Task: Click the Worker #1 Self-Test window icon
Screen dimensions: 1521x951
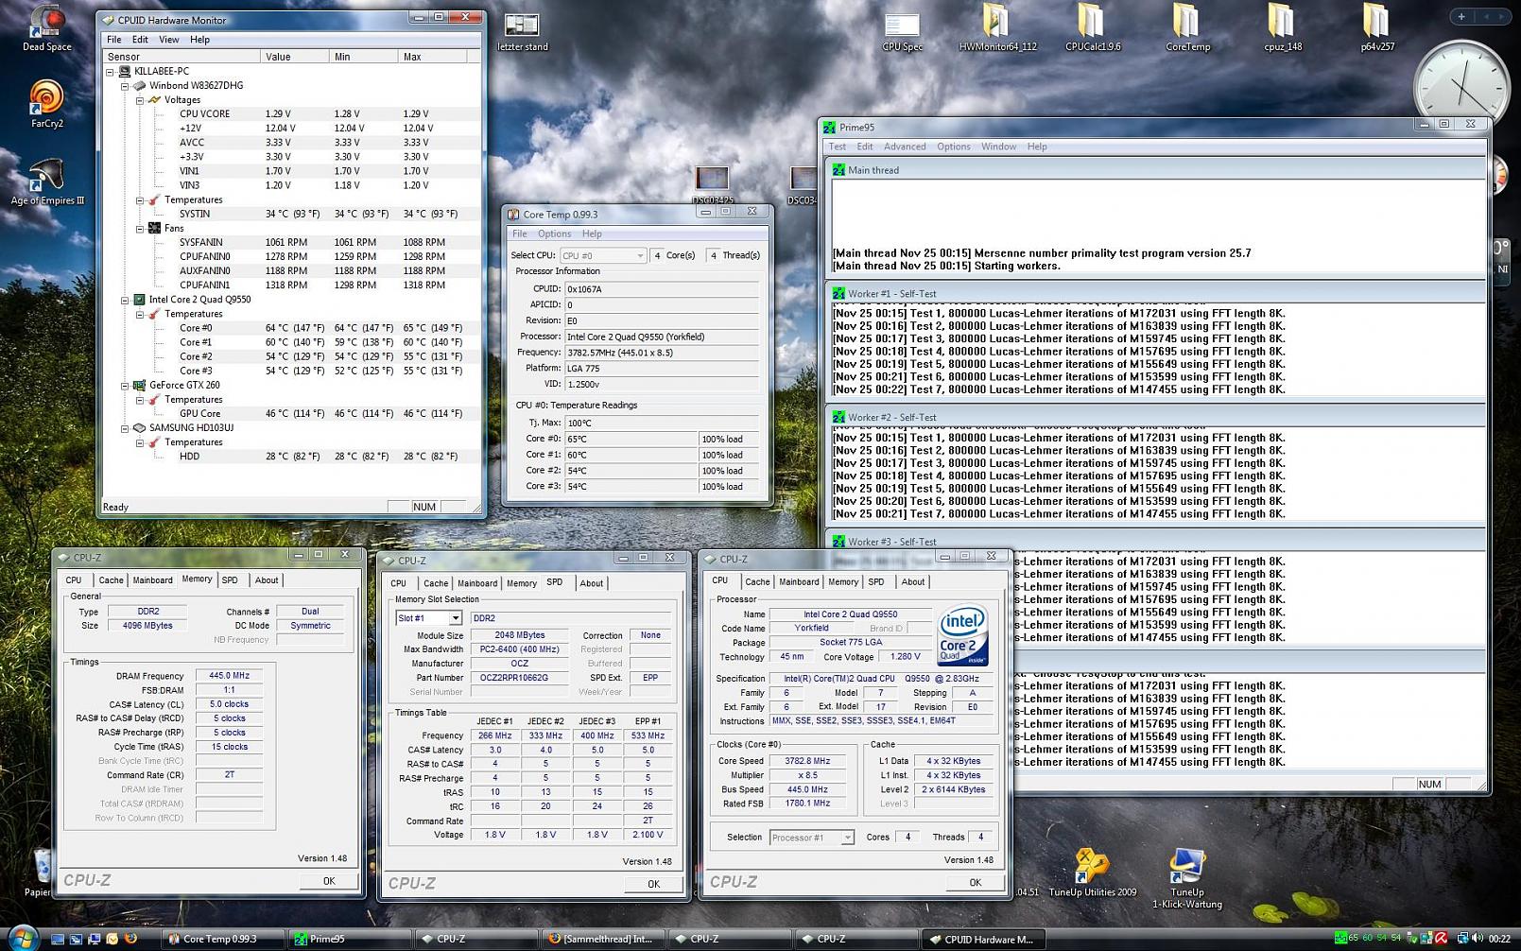Action: pos(838,294)
